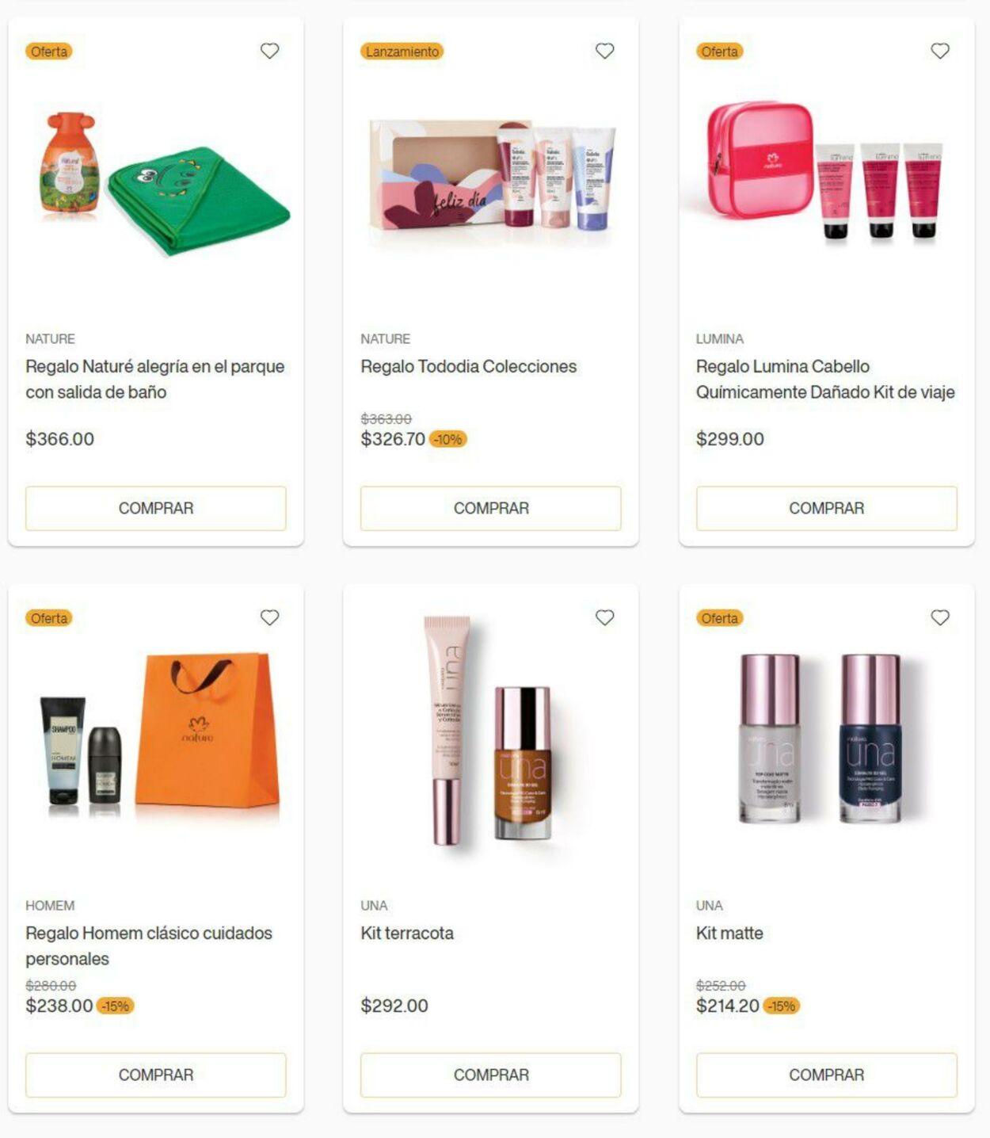The image size is (990, 1138).
Task: Buy the Regalo Tododia Colecciones set
Action: click(x=491, y=508)
